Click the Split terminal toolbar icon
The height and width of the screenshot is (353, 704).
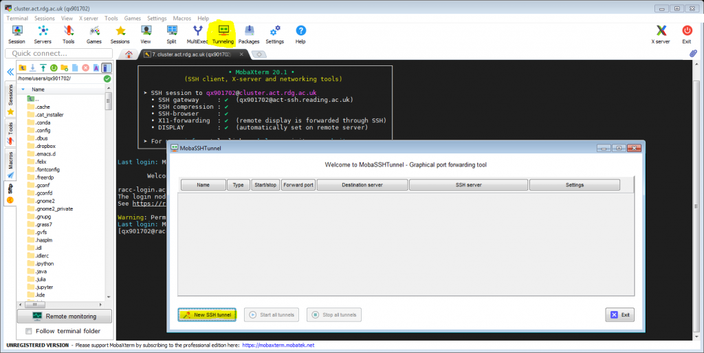tap(171, 32)
